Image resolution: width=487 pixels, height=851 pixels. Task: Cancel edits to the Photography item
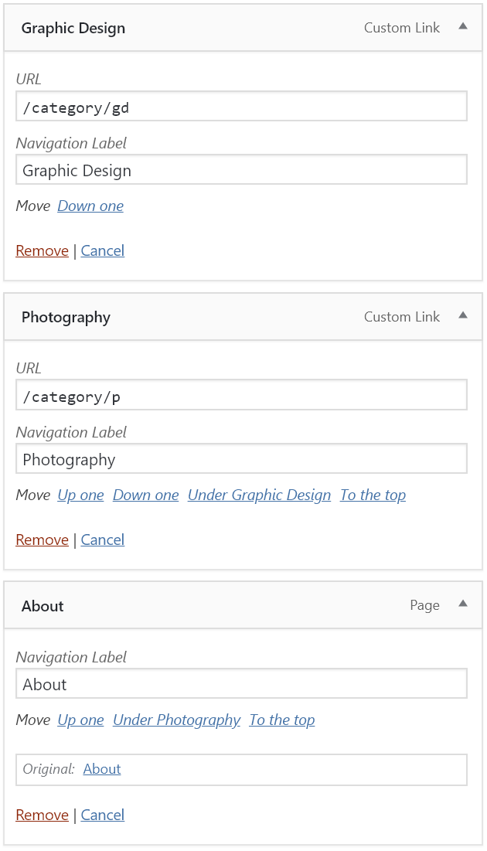pos(102,539)
